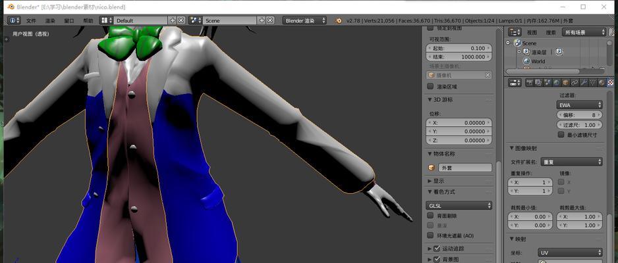Switch to the World properties globe icon

pos(557,83)
